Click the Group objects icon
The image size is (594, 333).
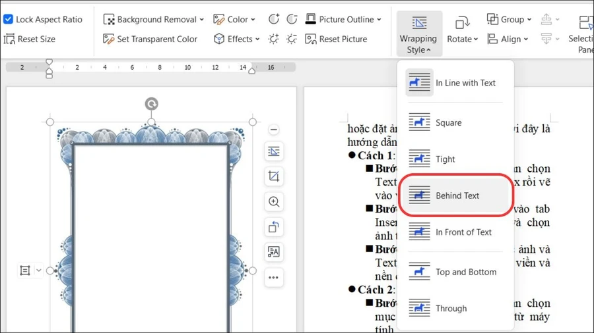[x=492, y=19]
